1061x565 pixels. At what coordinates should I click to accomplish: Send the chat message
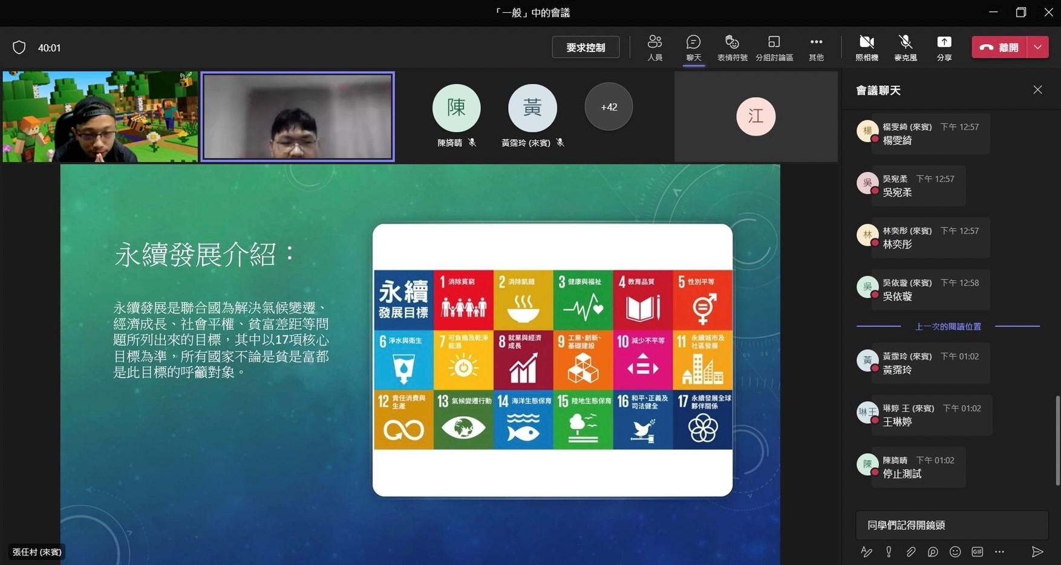[1037, 552]
